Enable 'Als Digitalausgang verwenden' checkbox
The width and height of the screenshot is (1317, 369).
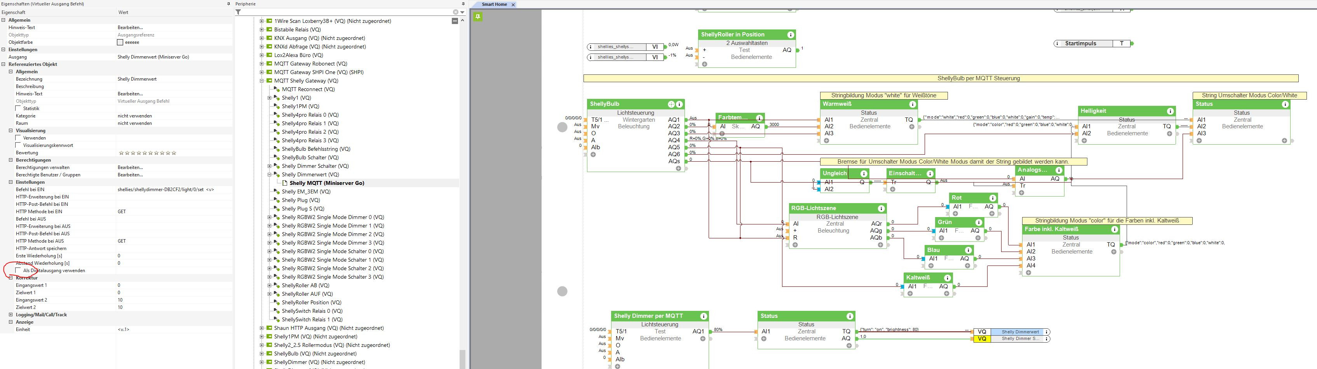18,271
